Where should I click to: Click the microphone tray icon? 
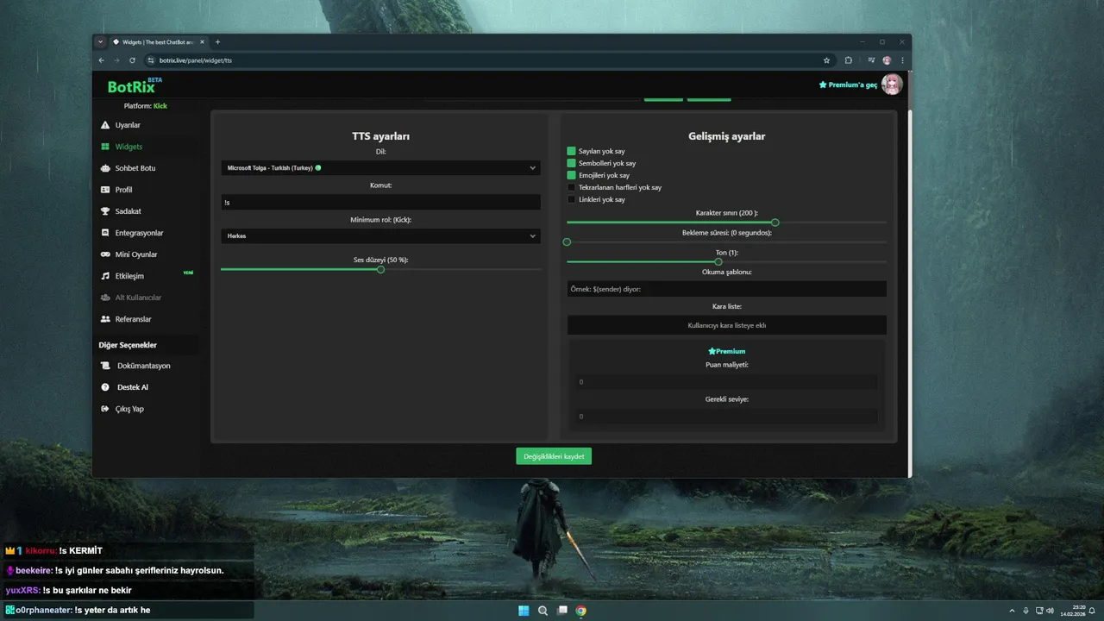[x=1026, y=611]
